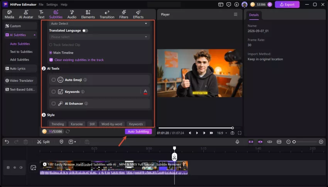Zoom out the timeline
This screenshot has width=328, height=187.
click(288, 142)
